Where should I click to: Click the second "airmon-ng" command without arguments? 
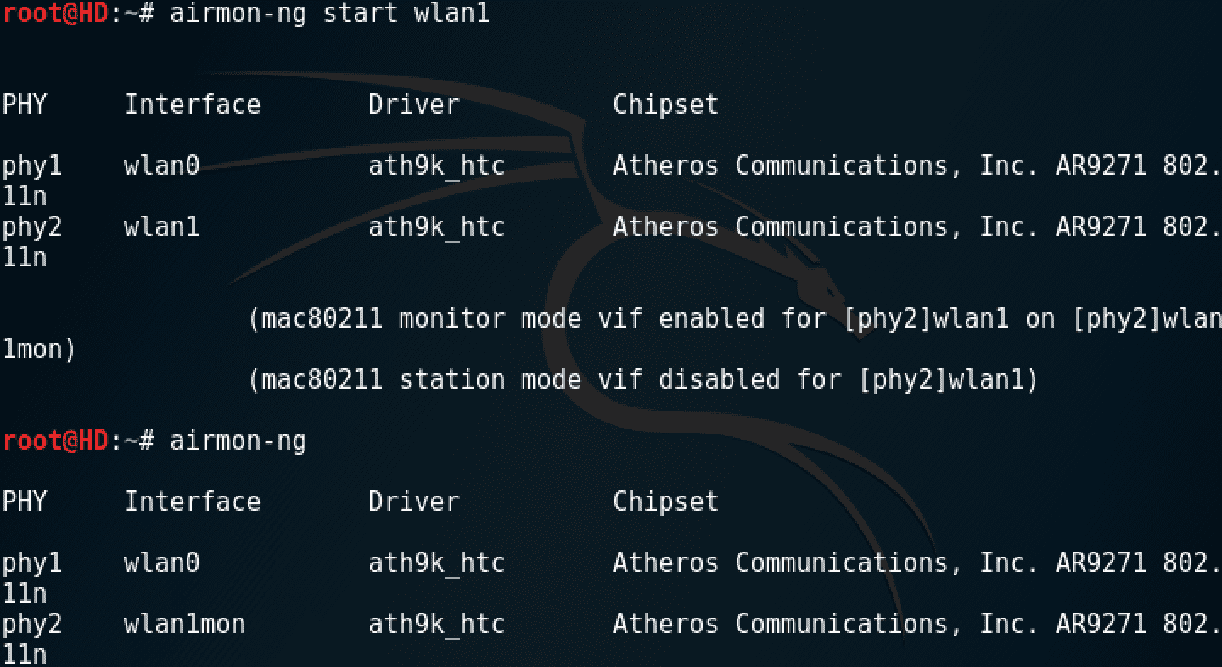tap(238, 441)
